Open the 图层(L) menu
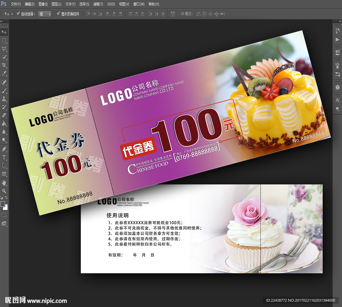Screen dimensions: 342x307 56,4
